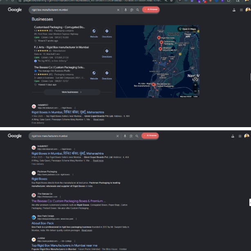Open Website for The Baxsaa Co listing
Screen dimensions: 251x251
pos(94,74)
